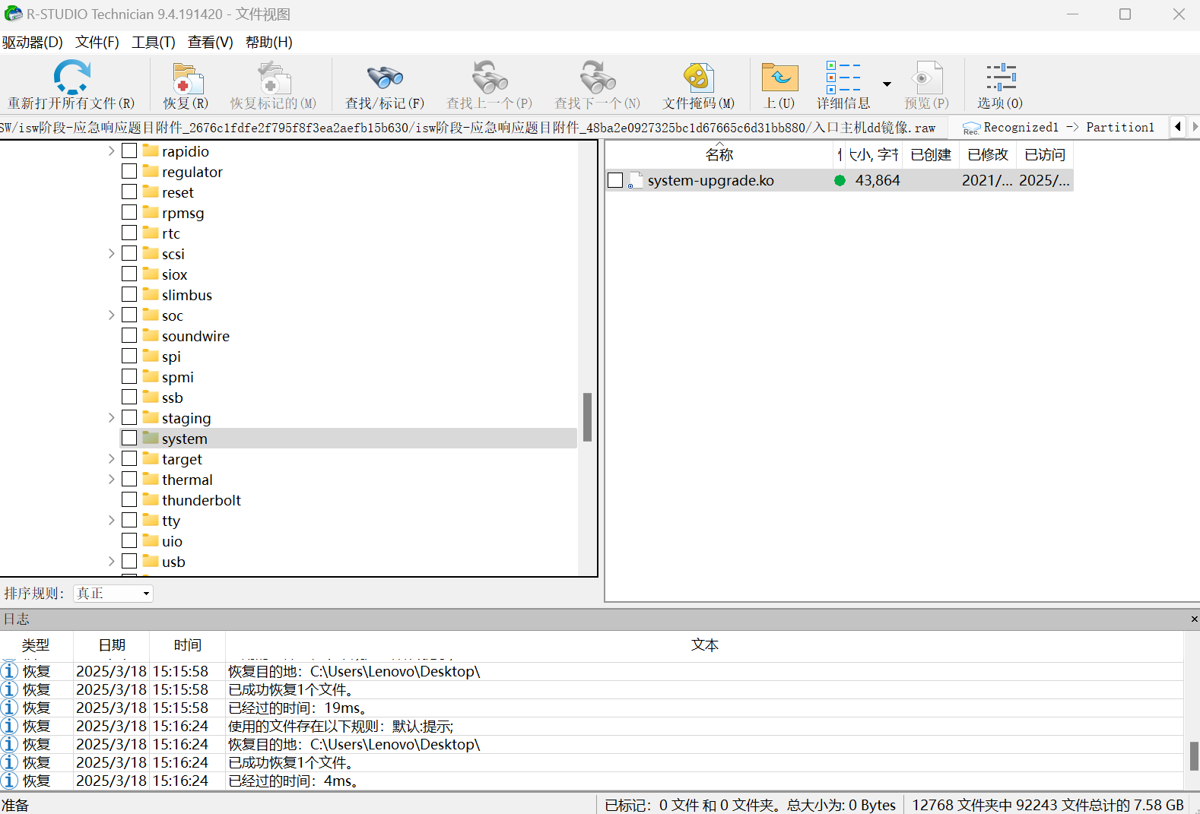Screen dimensions: 1200x814
Task: Open the Help (帮助) menu
Action: [269, 43]
